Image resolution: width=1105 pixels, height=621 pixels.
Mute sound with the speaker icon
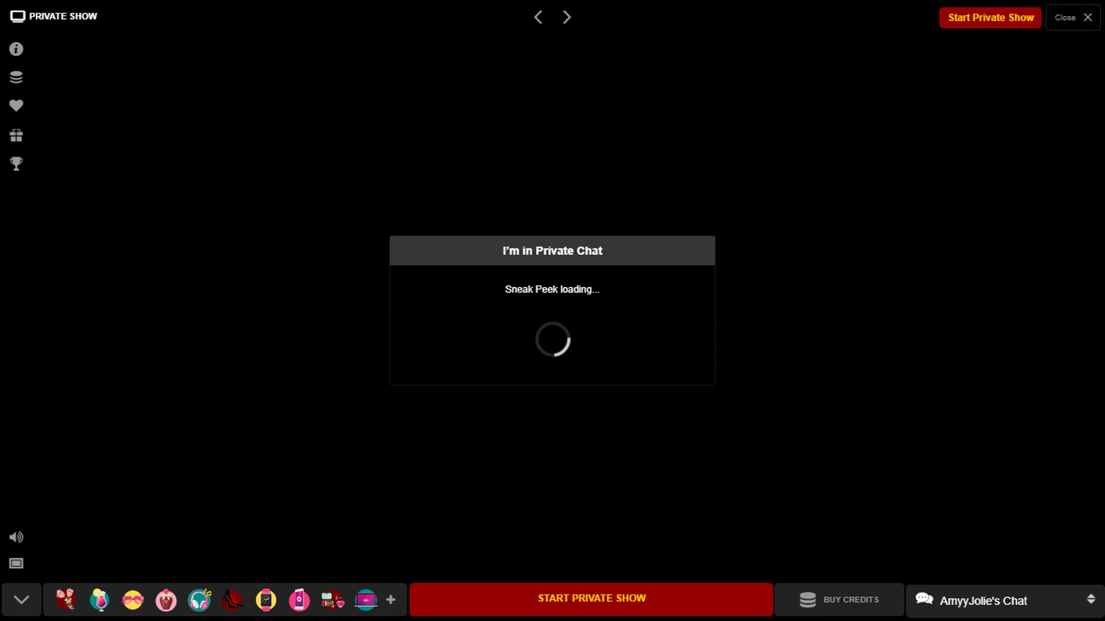pyautogui.click(x=16, y=537)
